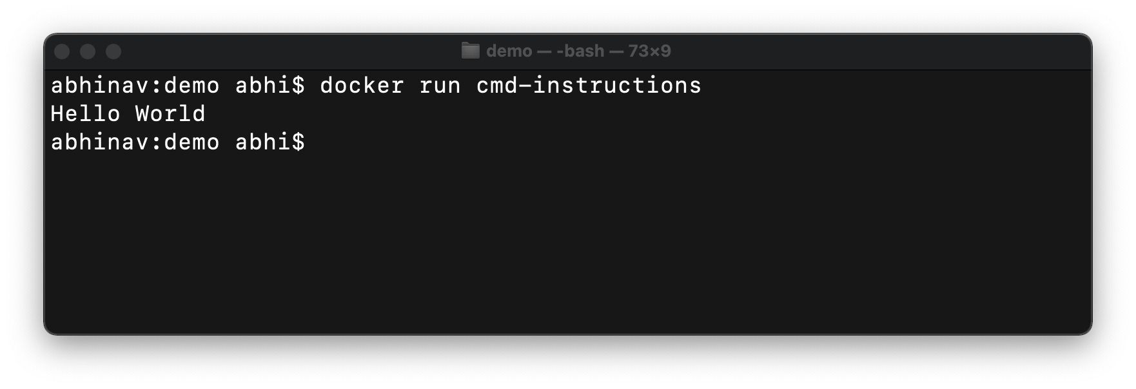Click the "73×9" size text in title
The height and width of the screenshot is (389, 1136).
coord(650,51)
